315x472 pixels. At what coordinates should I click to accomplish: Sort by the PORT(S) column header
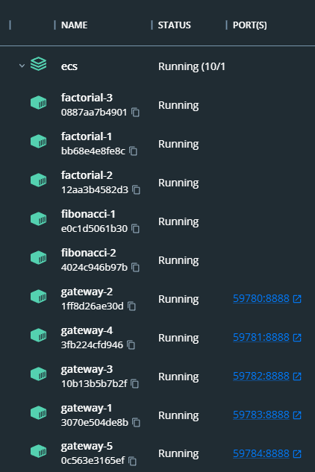[x=250, y=25]
